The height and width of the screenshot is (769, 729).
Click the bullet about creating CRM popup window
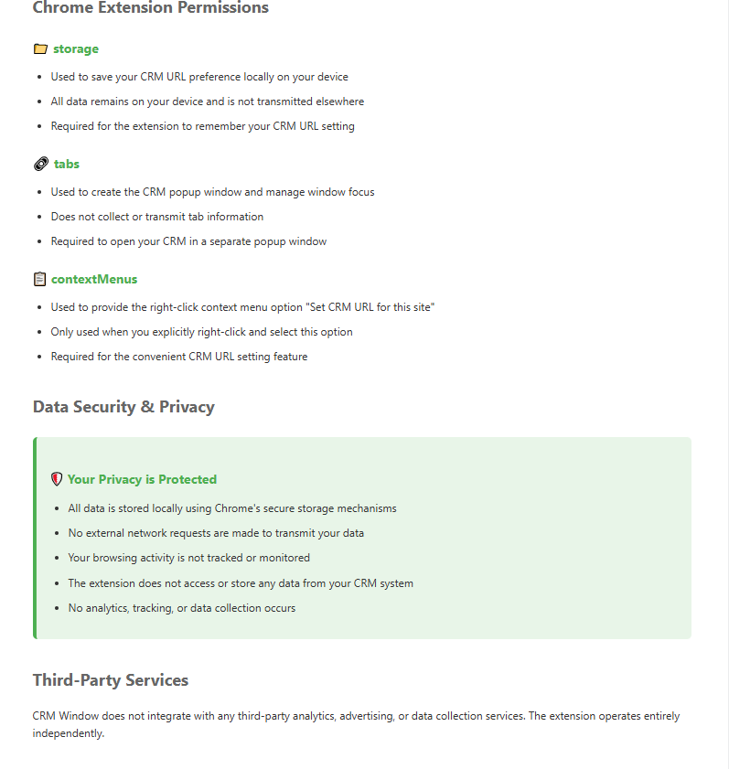(212, 192)
